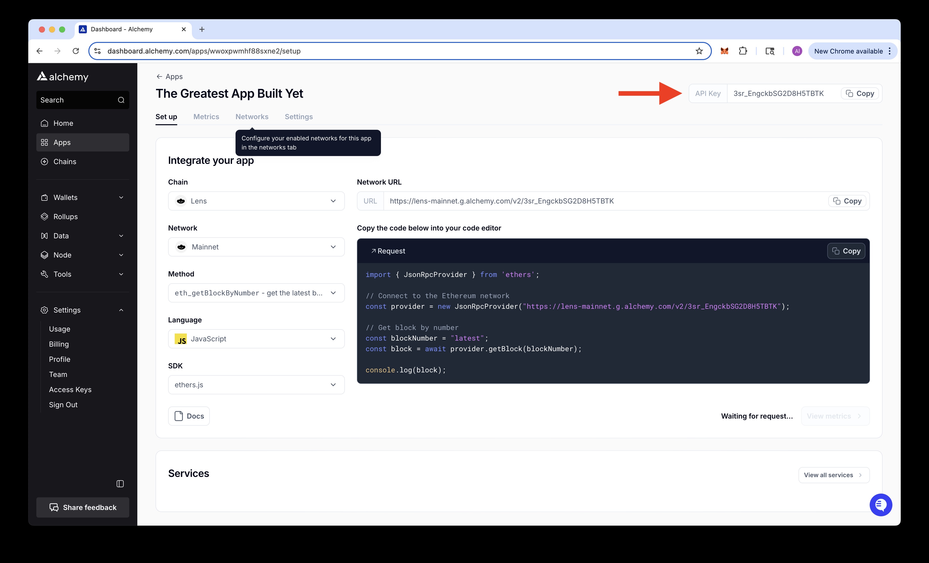The width and height of the screenshot is (929, 563).
Task: Click the sidebar Search field
Action: click(83, 100)
